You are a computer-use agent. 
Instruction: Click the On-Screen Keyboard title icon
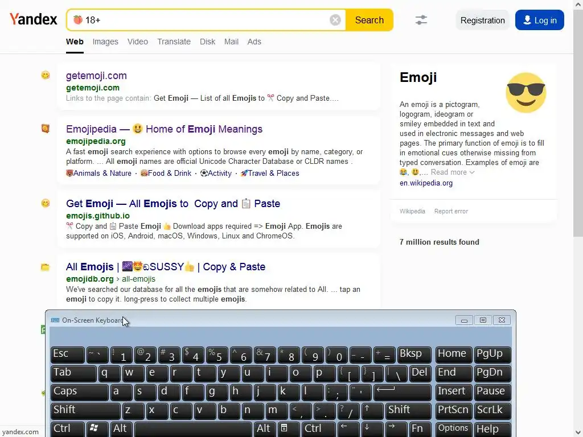pyautogui.click(x=55, y=320)
